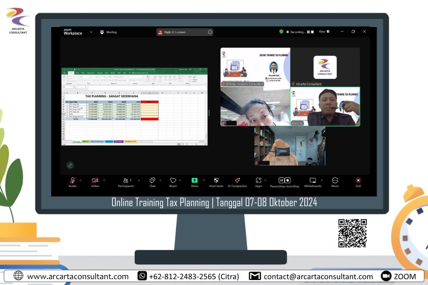Image resolution: width=428 pixels, height=285 pixels.
Task: Open the View layout menu
Action: click(x=324, y=32)
